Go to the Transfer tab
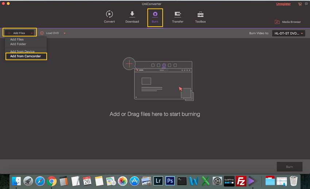 (x=178, y=17)
